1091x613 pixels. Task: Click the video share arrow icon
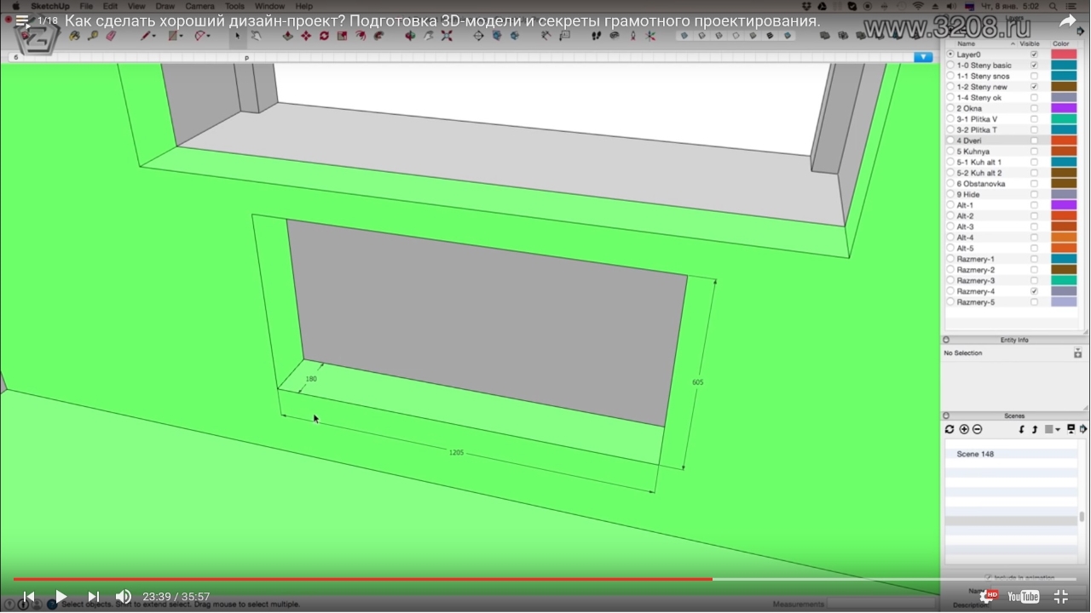click(x=1067, y=21)
